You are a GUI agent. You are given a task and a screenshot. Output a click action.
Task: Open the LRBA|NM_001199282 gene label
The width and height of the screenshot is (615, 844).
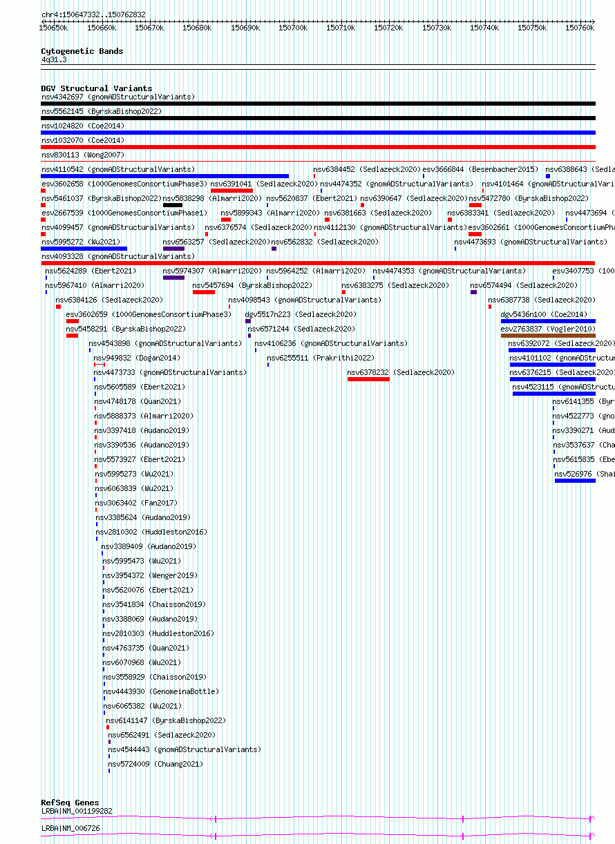pyautogui.click(x=77, y=811)
